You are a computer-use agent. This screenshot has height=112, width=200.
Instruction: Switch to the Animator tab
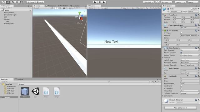(x=75, y=6)
